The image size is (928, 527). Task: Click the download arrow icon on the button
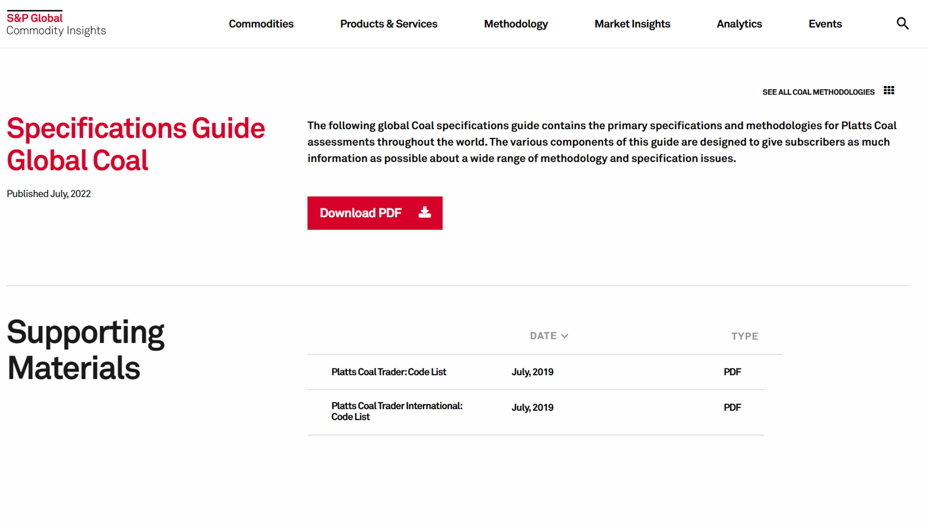(x=425, y=213)
